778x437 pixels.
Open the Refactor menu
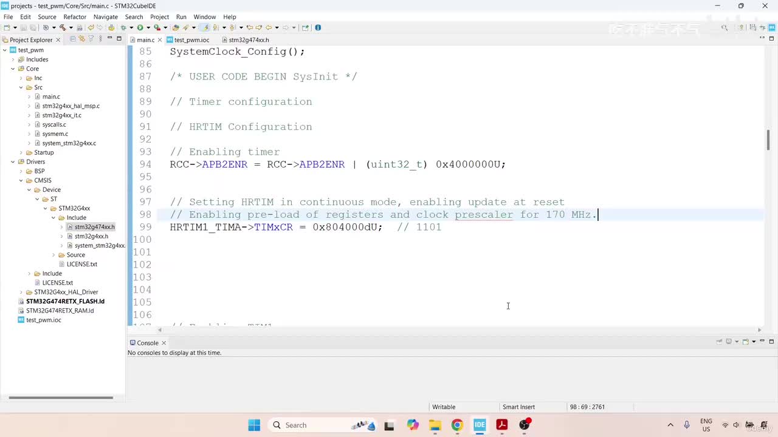click(x=75, y=17)
